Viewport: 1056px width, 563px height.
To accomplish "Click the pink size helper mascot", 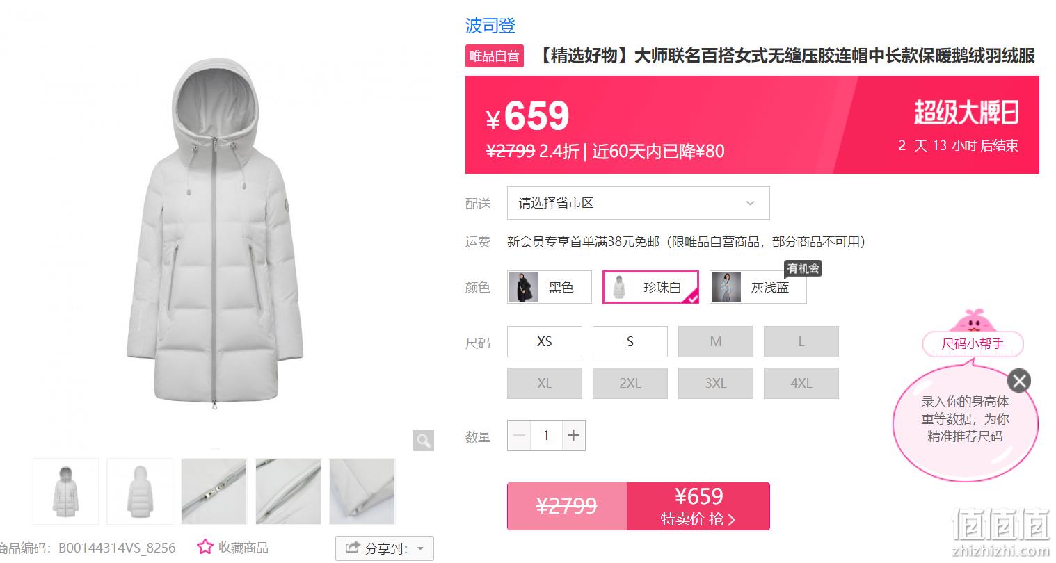I will (973, 322).
